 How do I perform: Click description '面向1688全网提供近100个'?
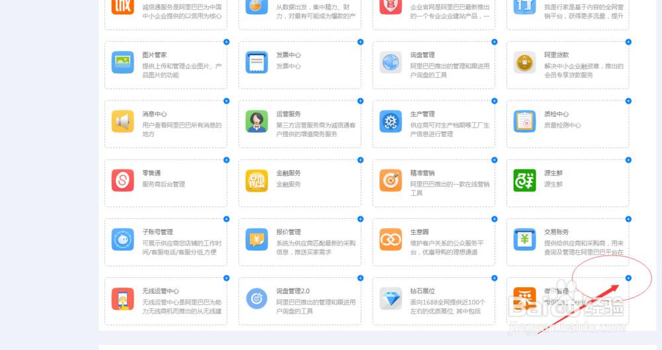tap(448, 302)
